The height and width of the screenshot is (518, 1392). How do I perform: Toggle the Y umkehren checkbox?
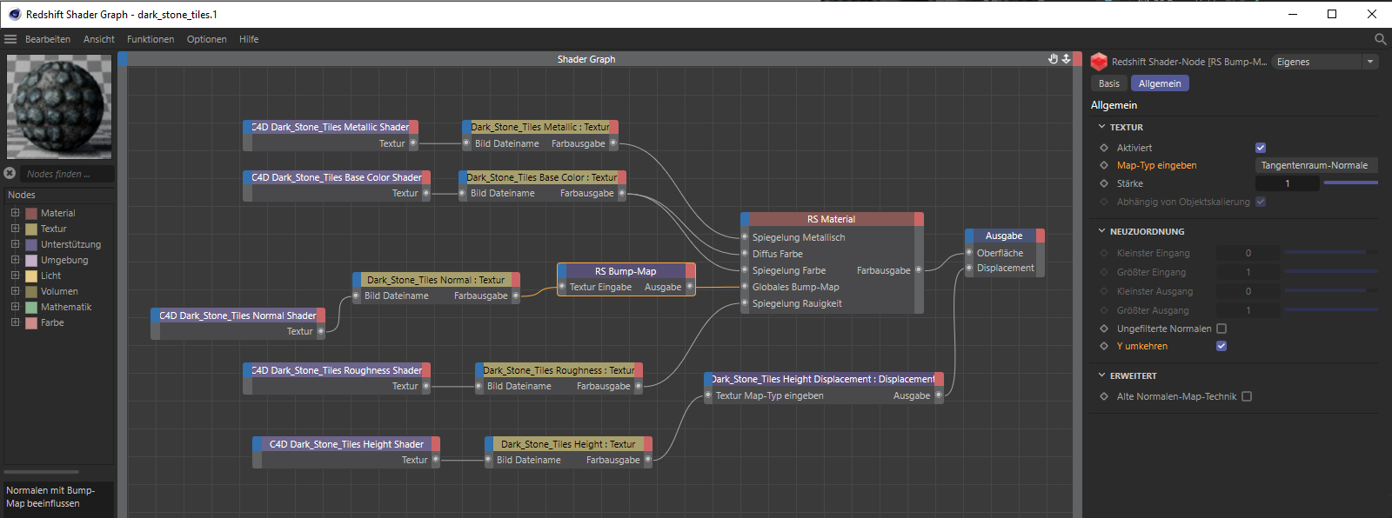pos(1221,346)
